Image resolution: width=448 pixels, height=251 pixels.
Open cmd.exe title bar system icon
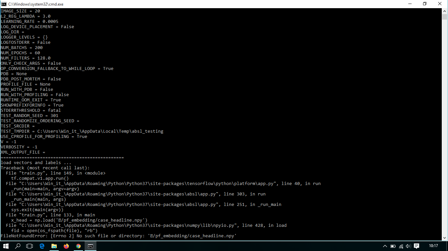(x=4, y=4)
